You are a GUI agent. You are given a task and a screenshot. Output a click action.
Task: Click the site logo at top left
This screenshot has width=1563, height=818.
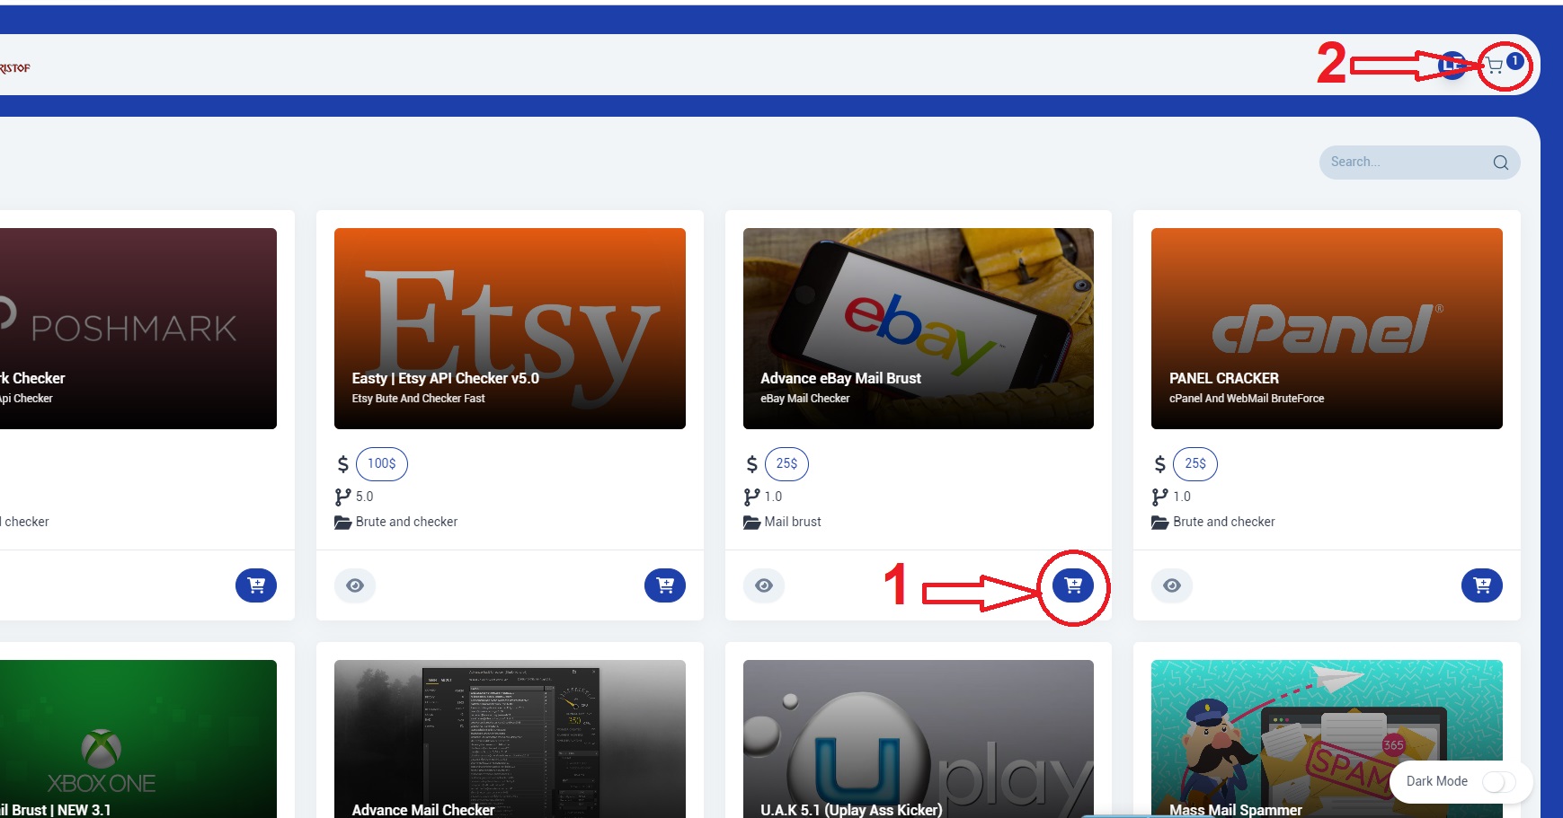coord(15,68)
